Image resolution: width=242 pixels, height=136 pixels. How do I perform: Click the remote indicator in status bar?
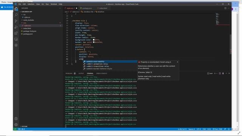tap(15, 129)
